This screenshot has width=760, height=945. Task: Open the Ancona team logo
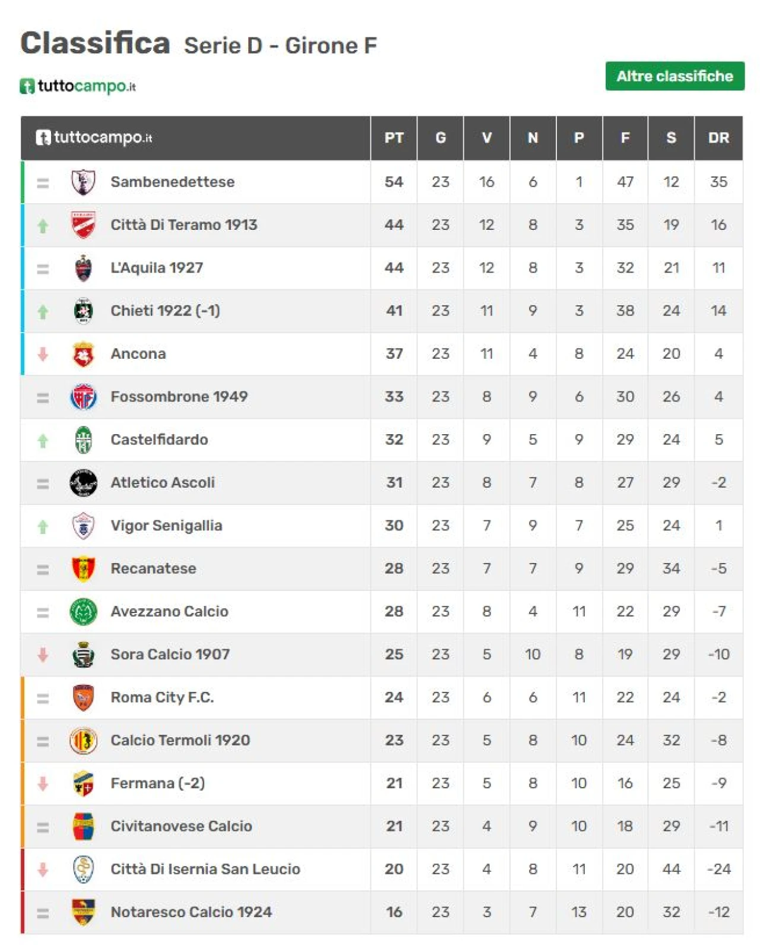point(83,354)
